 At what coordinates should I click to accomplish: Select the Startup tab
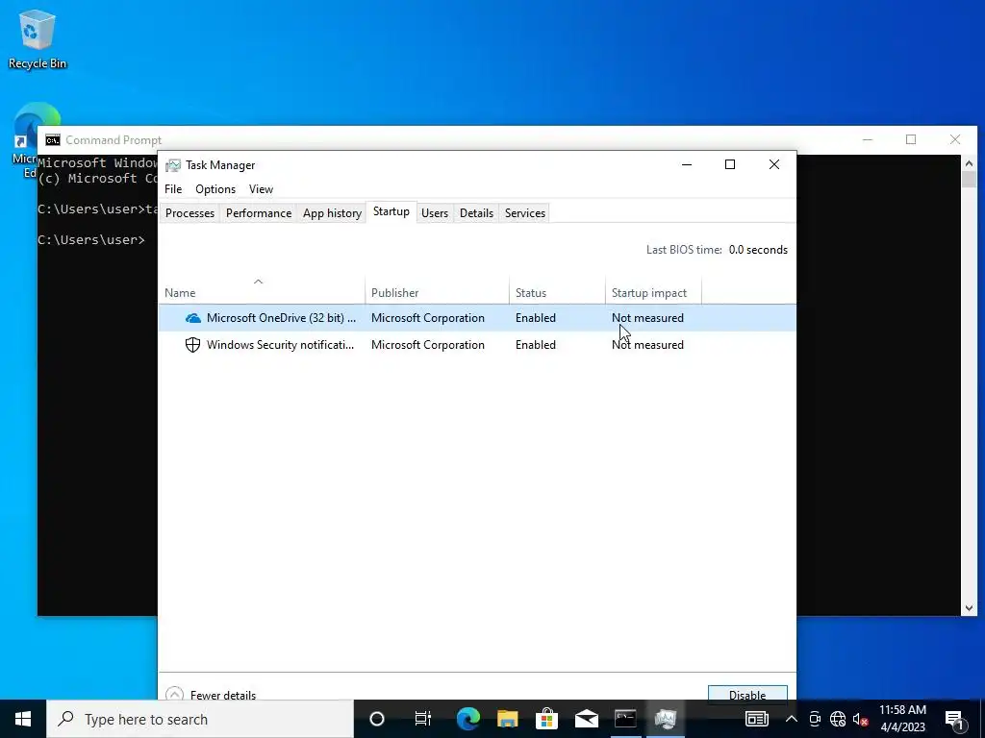click(x=391, y=211)
